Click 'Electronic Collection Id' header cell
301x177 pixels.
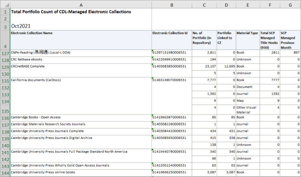[x=172, y=40]
